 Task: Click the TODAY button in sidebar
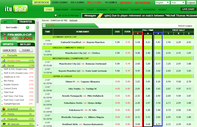tap(26, 50)
